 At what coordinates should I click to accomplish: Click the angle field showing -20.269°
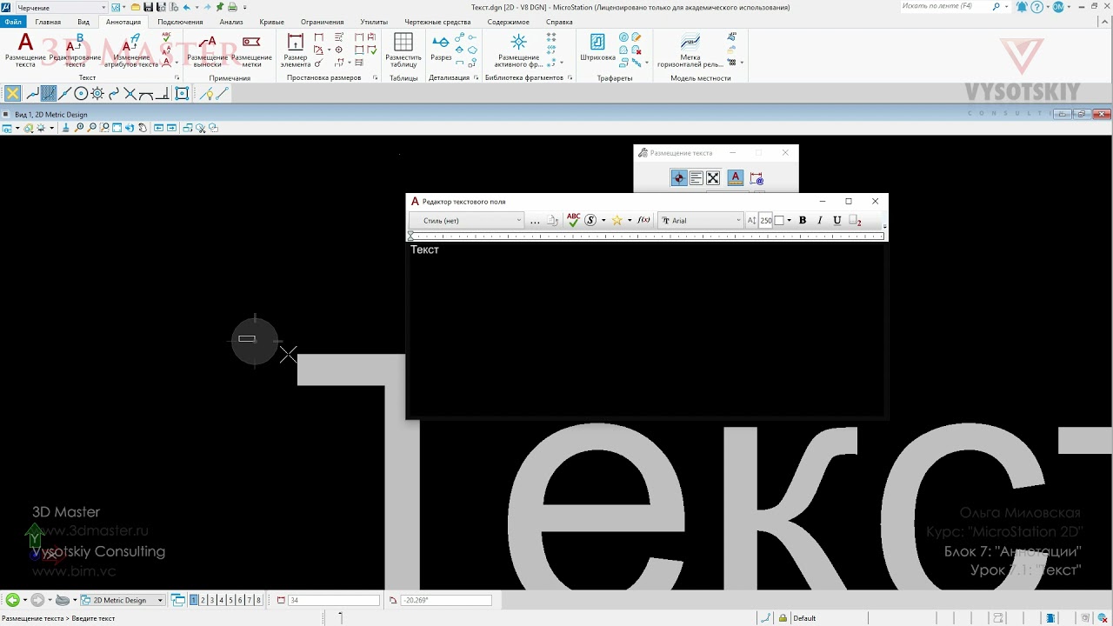coord(446,600)
